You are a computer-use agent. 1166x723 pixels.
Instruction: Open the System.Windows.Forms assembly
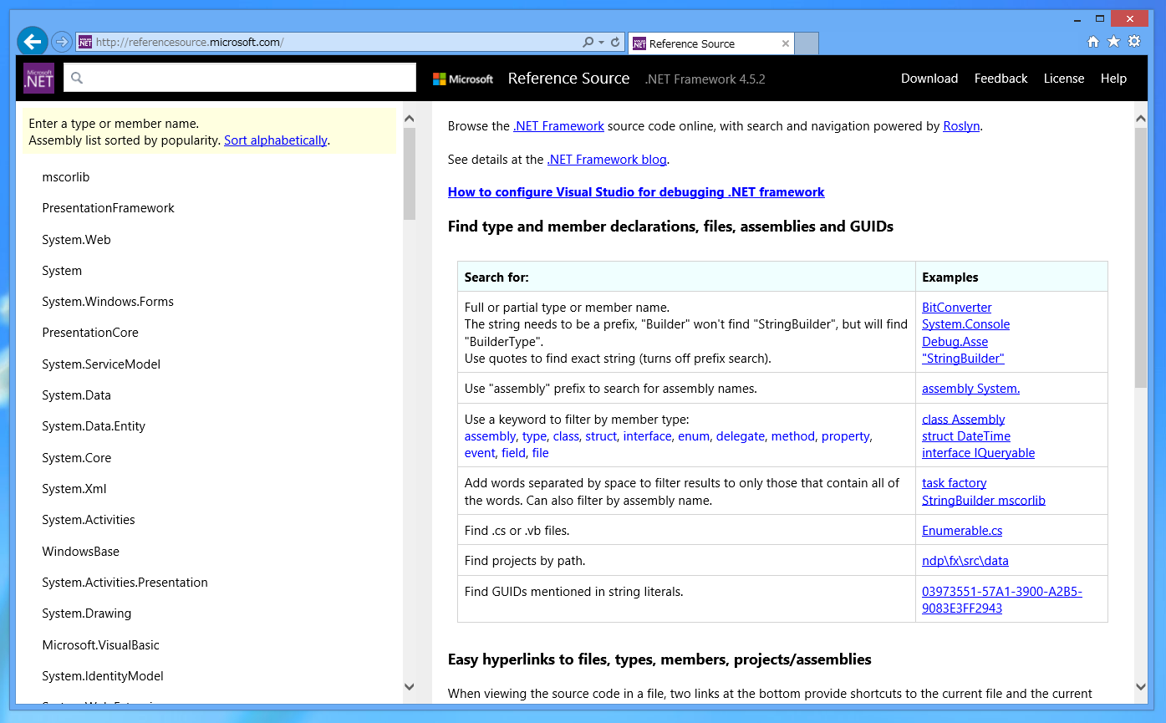[108, 302]
